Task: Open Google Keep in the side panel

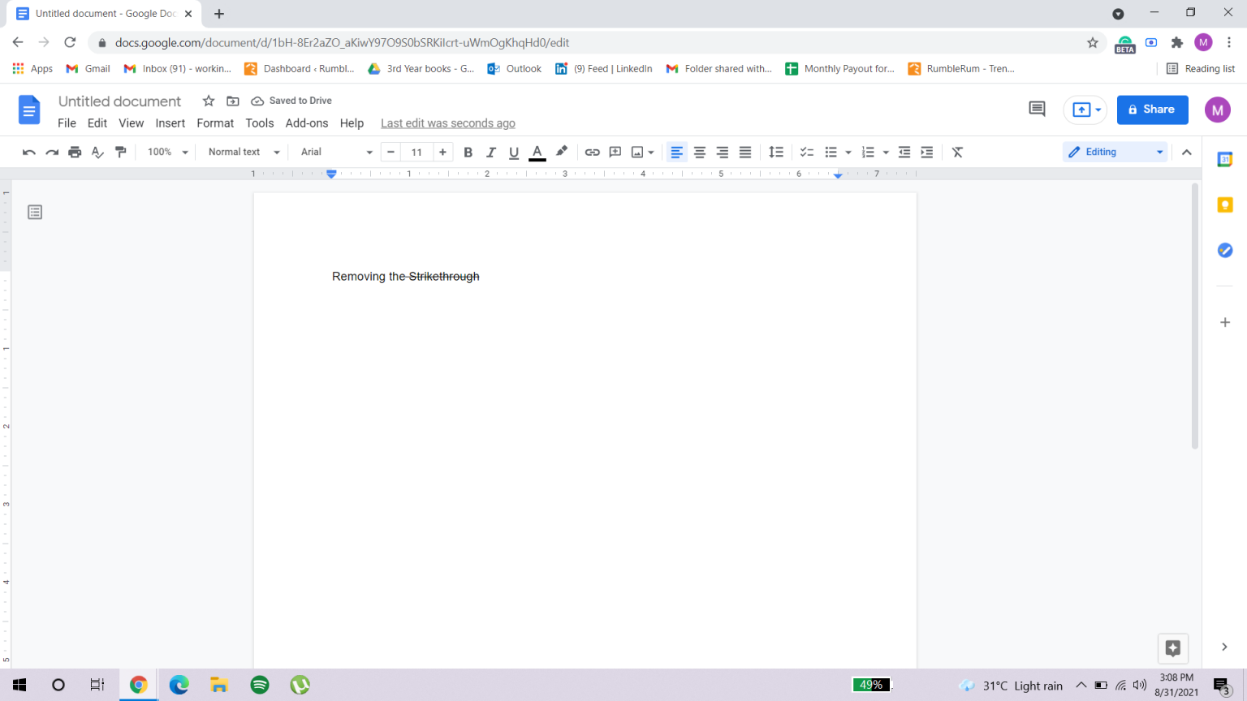Action: coord(1225,204)
